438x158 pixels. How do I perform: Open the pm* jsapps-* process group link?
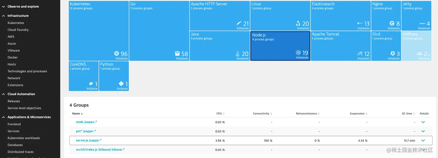(x=86, y=131)
